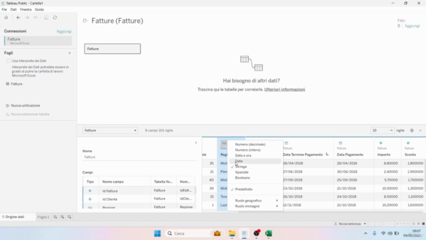
Task: Click the type icon in Id Fattura row
Action: [x=90, y=191]
